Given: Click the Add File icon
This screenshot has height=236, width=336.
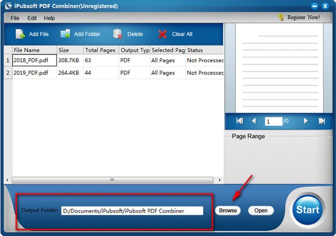Looking at the screenshot, I should click(x=20, y=34).
